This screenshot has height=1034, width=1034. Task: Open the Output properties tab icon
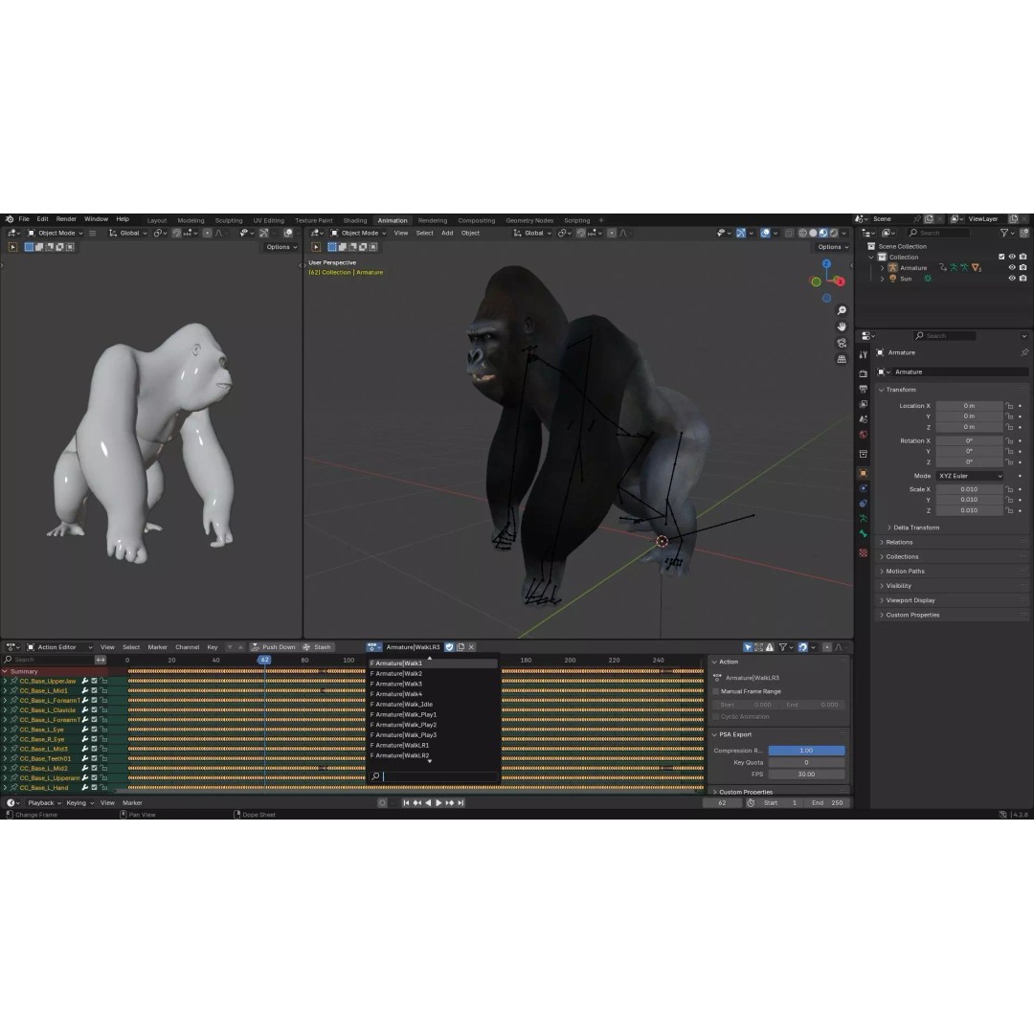click(864, 389)
